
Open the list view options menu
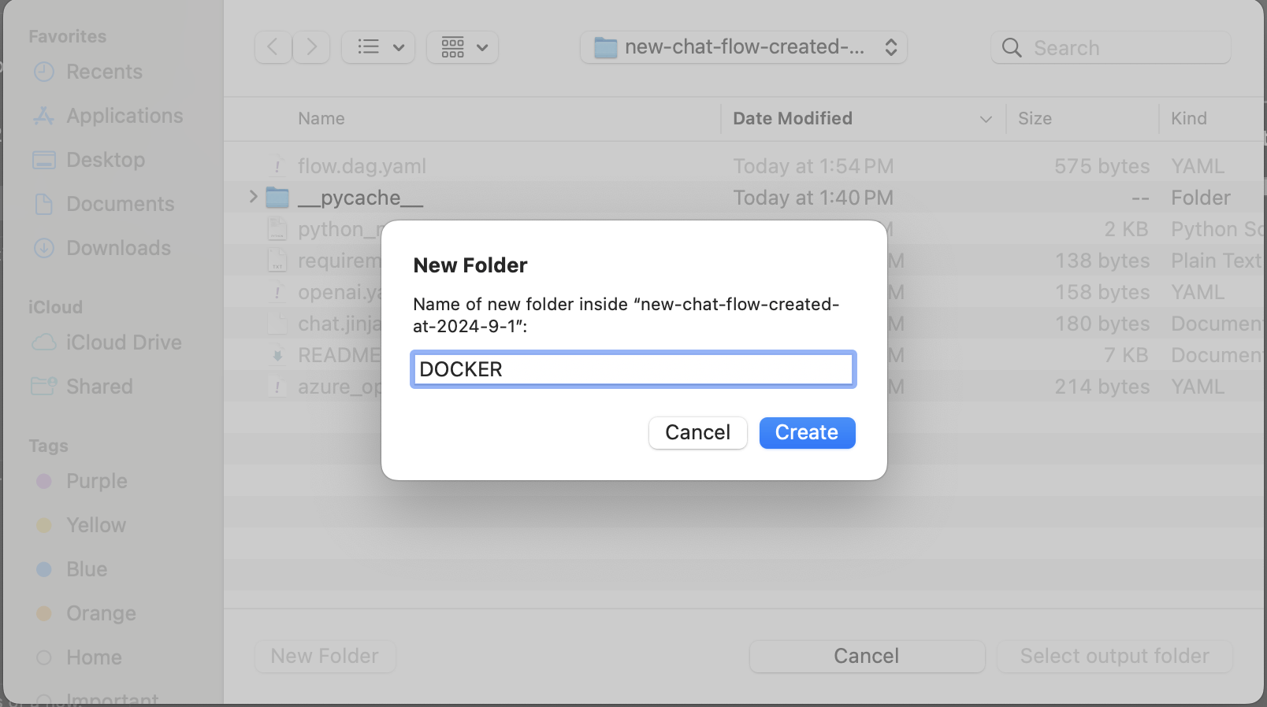(x=379, y=47)
